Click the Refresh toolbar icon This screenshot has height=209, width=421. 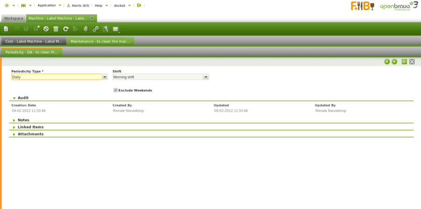point(66,29)
